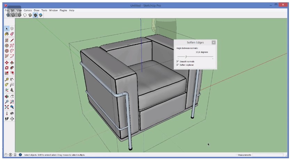Click the Make Component tool
Viewport: 291px width, 160px height.
point(12,29)
